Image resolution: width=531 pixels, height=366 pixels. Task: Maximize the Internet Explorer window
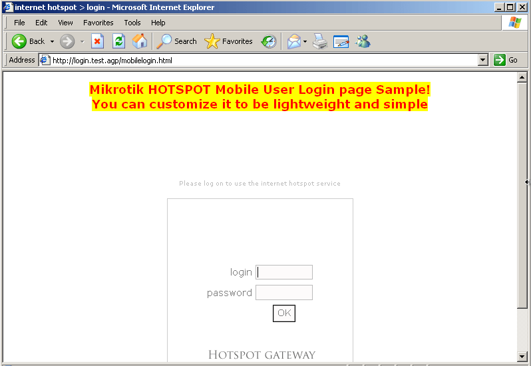pyautogui.click(x=510, y=7)
